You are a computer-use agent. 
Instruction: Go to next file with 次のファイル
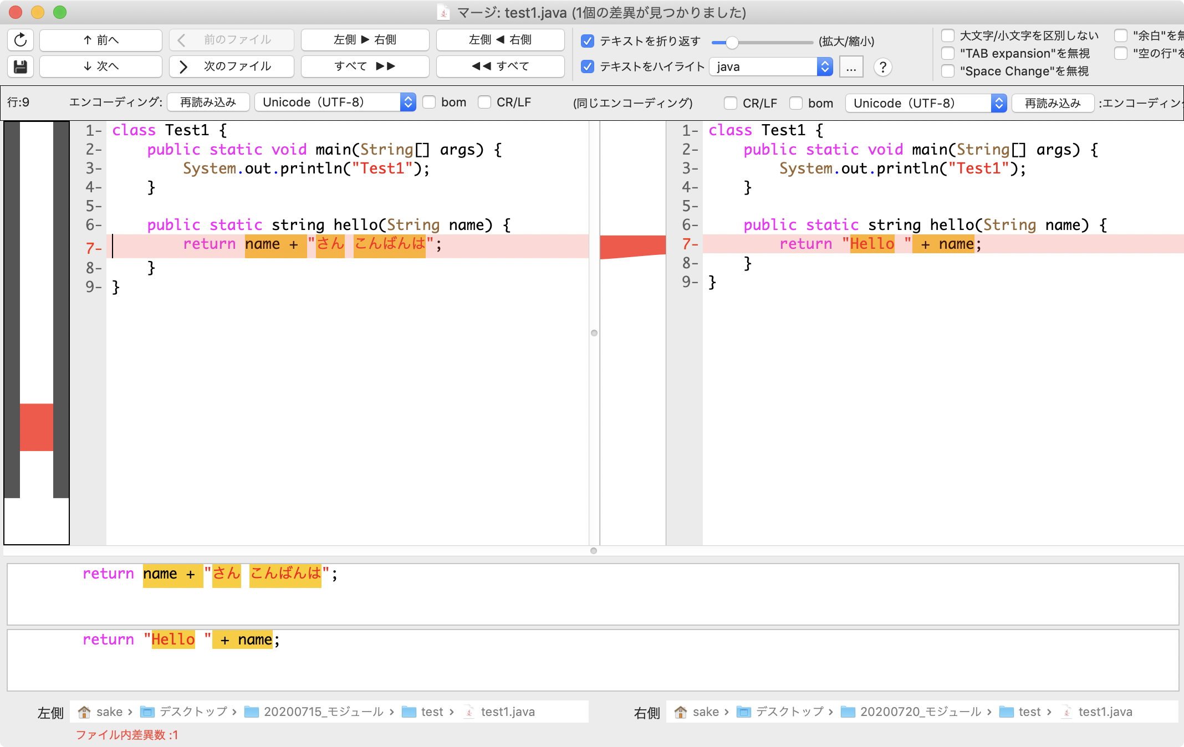232,66
